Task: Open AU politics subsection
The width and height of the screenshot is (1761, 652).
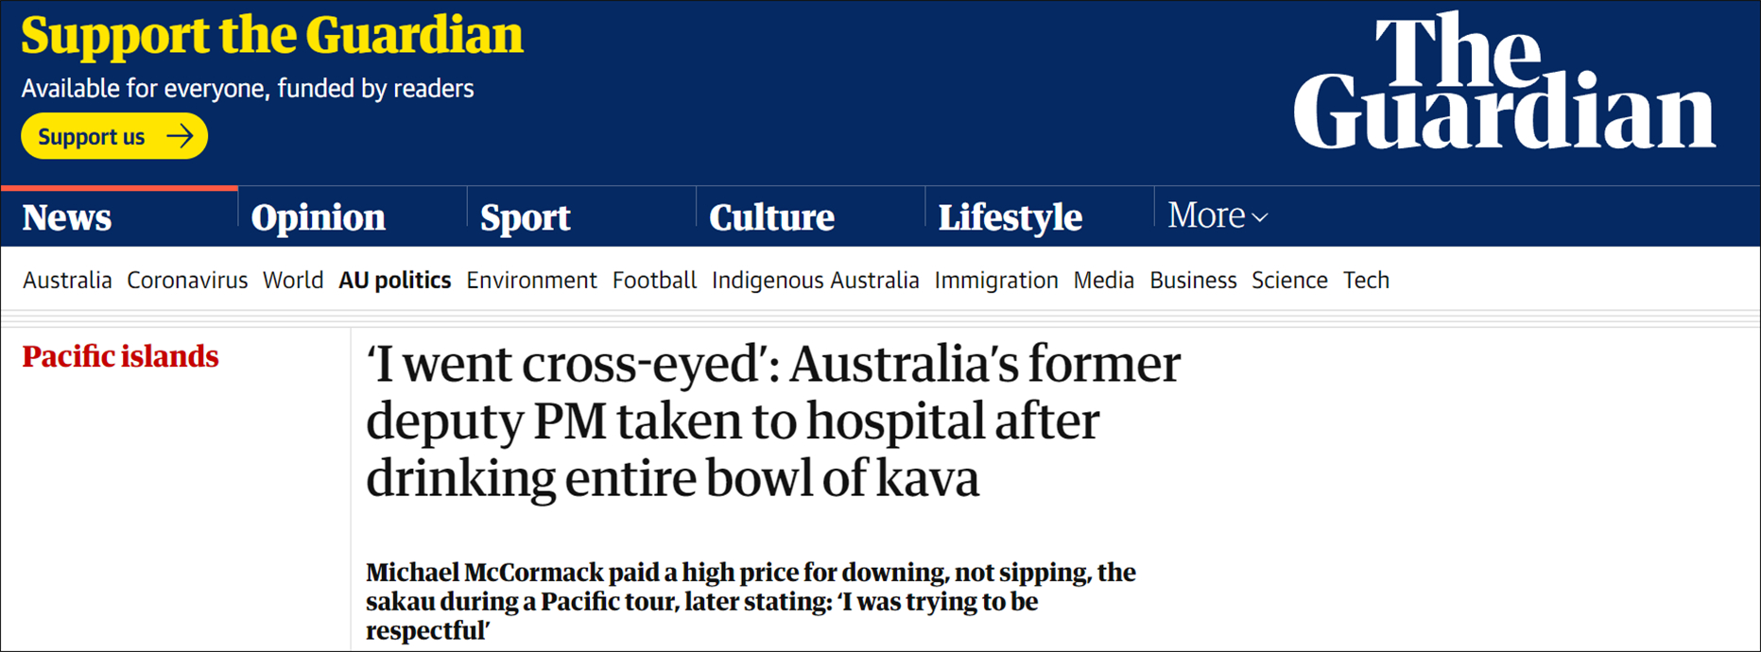Action: point(394,281)
